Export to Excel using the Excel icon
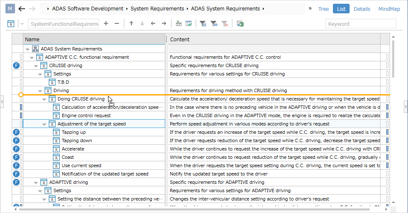 click(240, 24)
